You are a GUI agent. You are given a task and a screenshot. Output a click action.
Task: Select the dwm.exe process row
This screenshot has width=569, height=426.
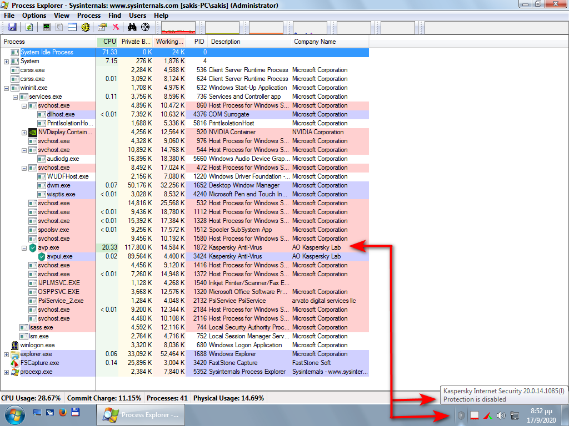tap(184, 185)
